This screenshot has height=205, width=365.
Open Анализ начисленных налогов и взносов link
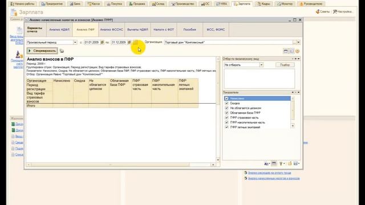tap(274, 178)
